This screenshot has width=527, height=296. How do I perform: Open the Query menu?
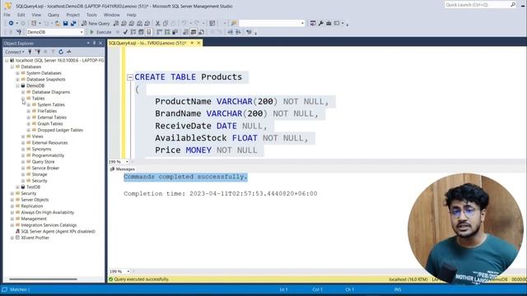[53, 15]
